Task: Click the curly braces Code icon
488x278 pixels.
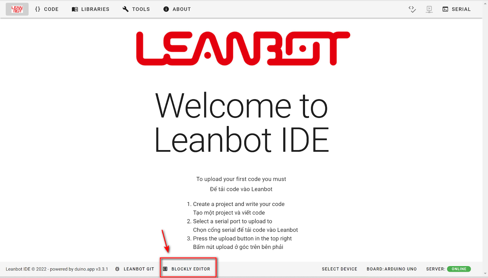Action: click(38, 9)
